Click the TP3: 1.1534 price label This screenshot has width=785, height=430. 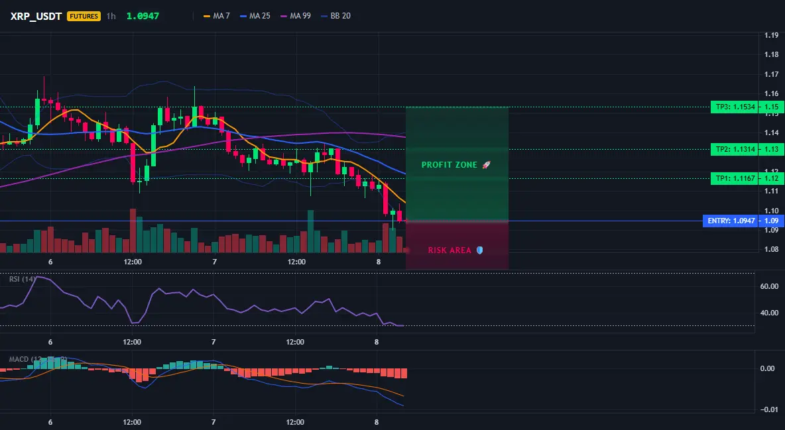point(735,107)
